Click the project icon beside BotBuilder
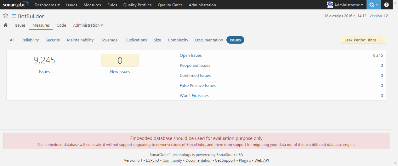 point(14,16)
